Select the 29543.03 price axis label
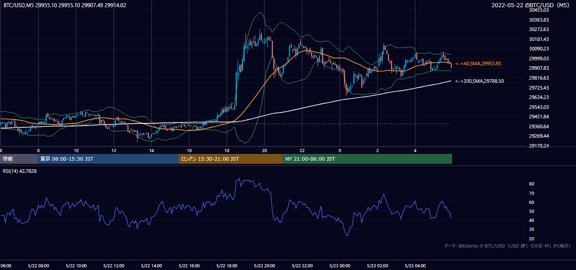Image resolution: width=576 pixels, height=270 pixels. click(x=539, y=107)
